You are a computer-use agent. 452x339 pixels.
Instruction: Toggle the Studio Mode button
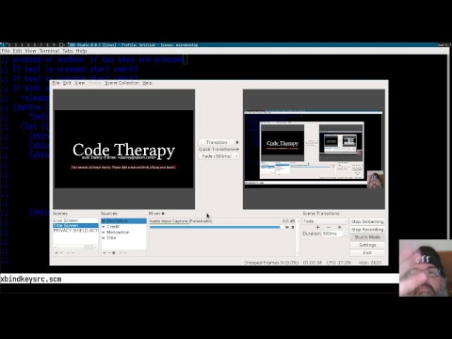(367, 237)
